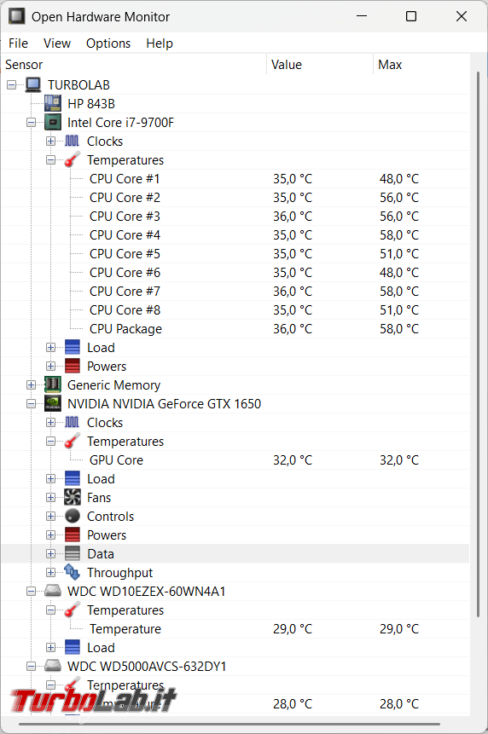Image resolution: width=488 pixels, height=734 pixels.
Task: Select the CPU Core #7 row
Action: 235,292
